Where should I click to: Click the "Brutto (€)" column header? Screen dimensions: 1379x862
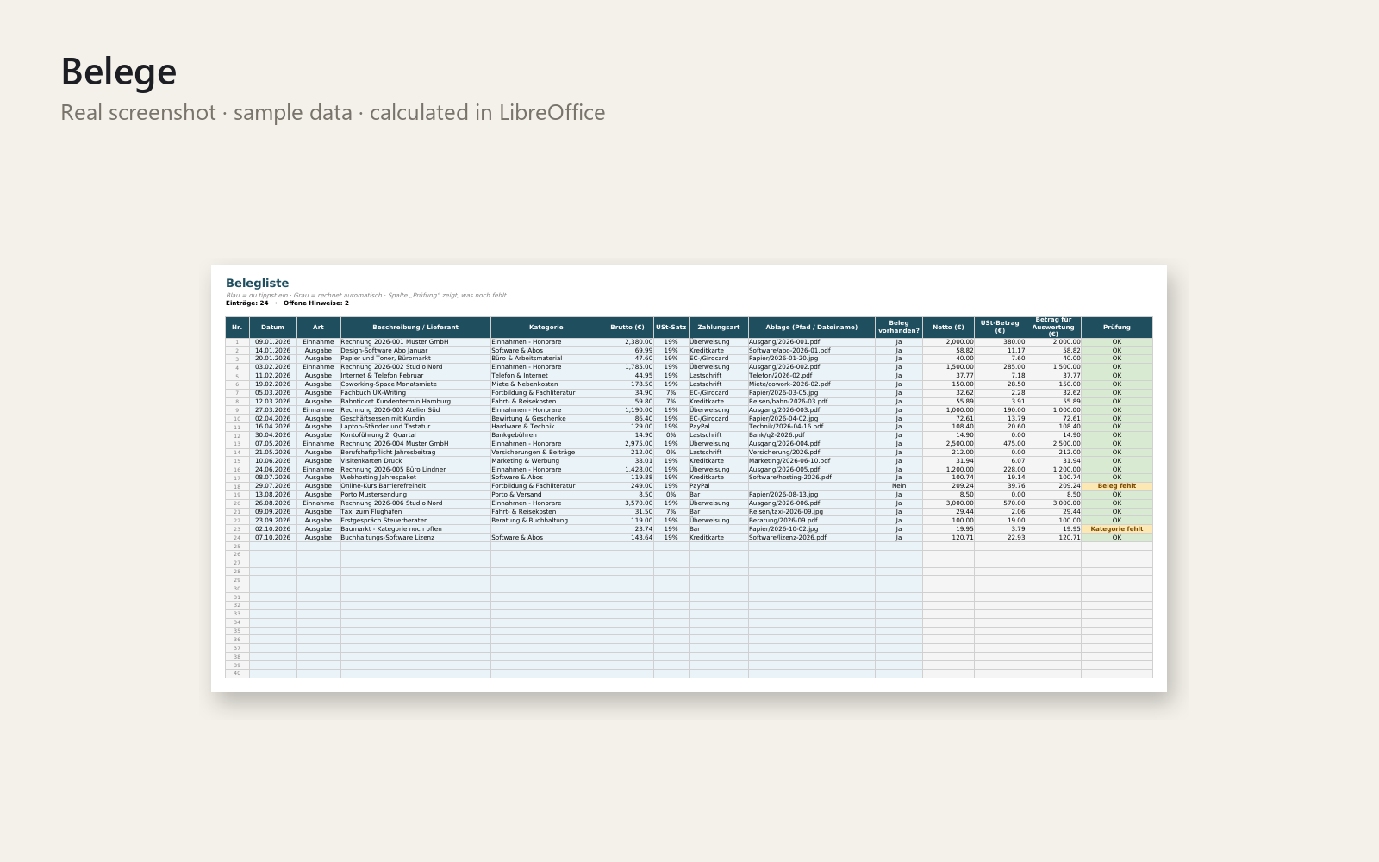(x=627, y=328)
